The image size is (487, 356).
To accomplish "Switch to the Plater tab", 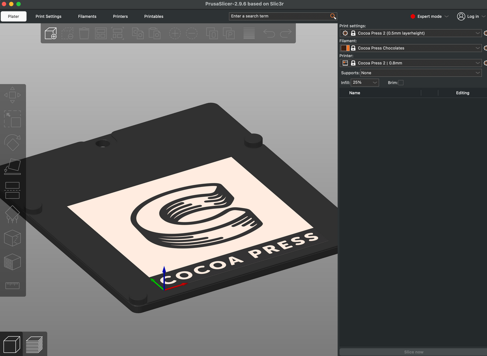I will coord(13,16).
